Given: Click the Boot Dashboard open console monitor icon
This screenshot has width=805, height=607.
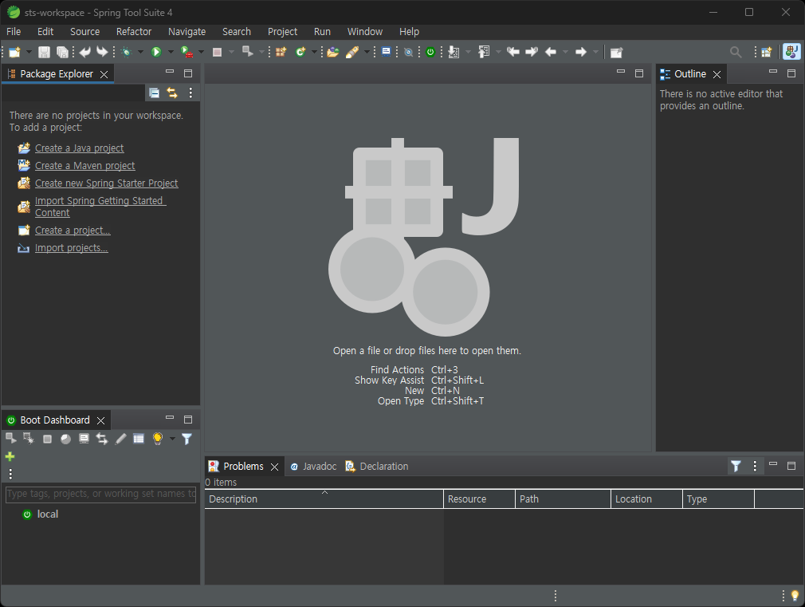Looking at the screenshot, I should (84, 439).
